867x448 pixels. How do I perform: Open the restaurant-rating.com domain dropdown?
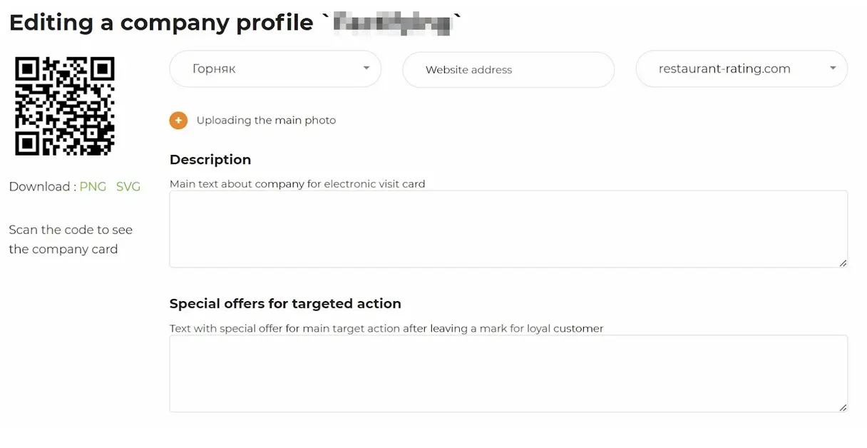point(742,69)
